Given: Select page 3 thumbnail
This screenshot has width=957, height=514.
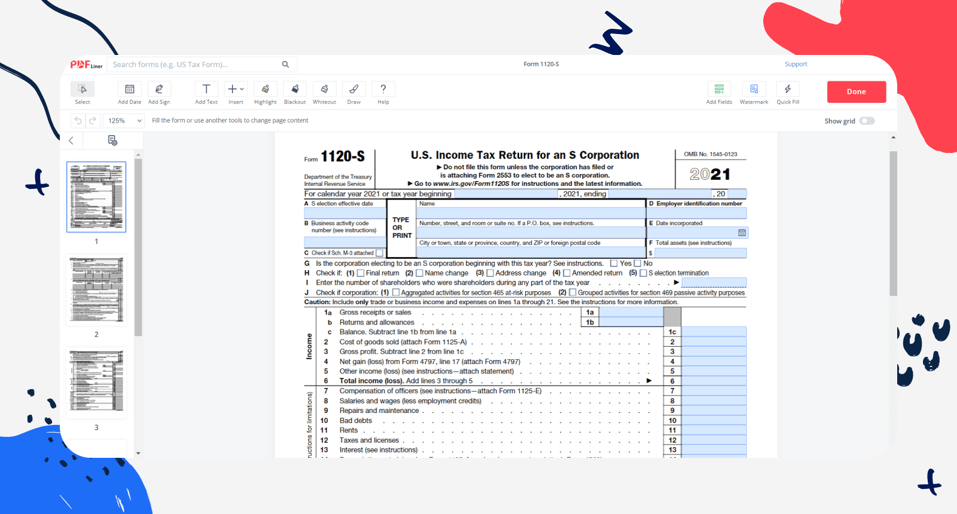Looking at the screenshot, I should point(96,383).
